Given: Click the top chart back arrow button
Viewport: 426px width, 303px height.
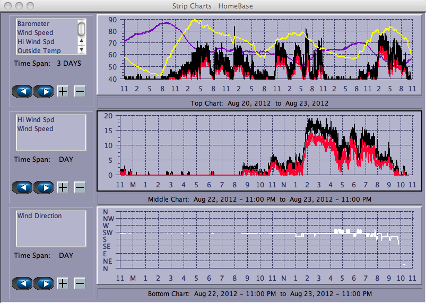Looking at the screenshot, I should pos(22,91).
